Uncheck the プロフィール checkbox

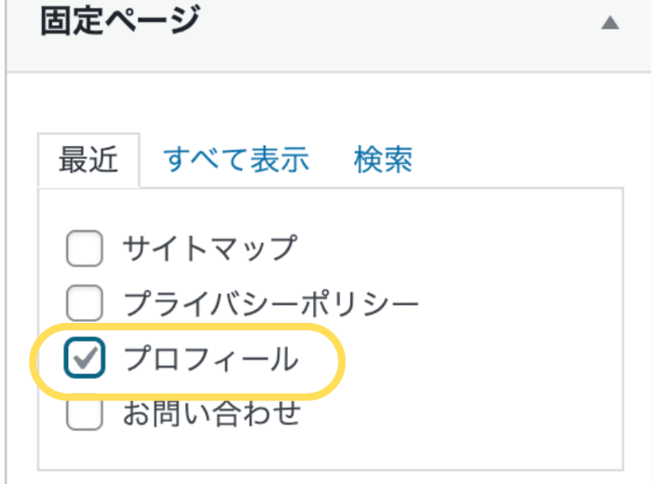[x=85, y=358]
